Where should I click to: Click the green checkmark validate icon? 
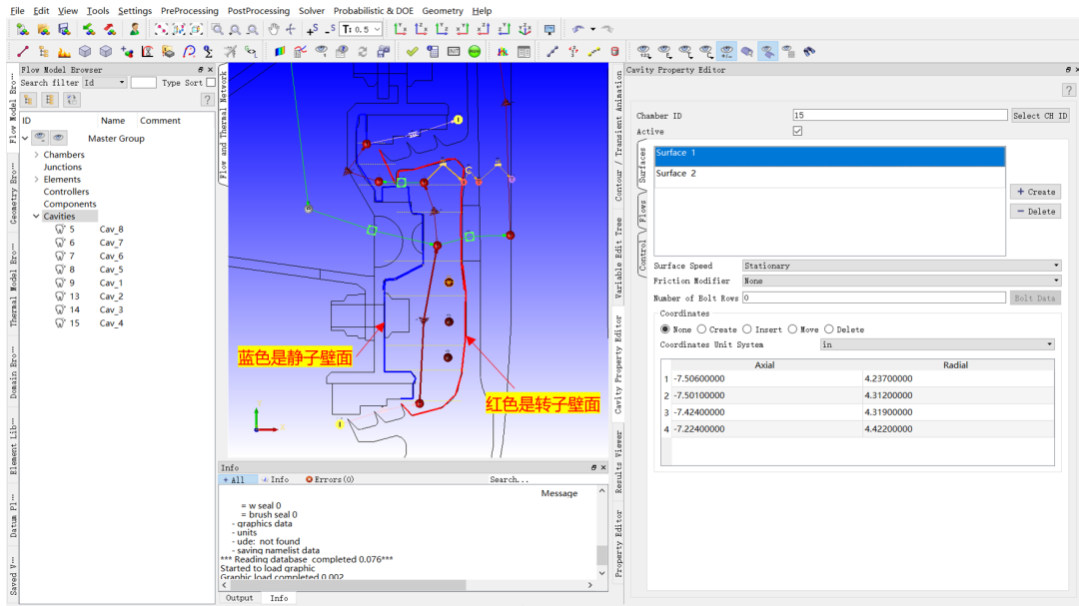coord(412,52)
